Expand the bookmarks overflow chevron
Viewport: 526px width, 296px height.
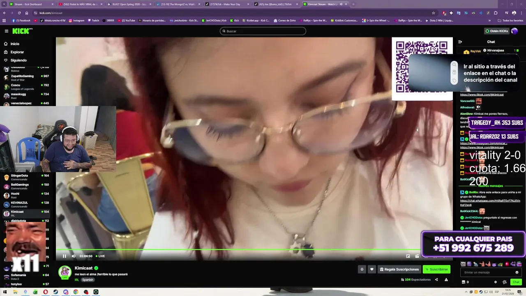489,21
